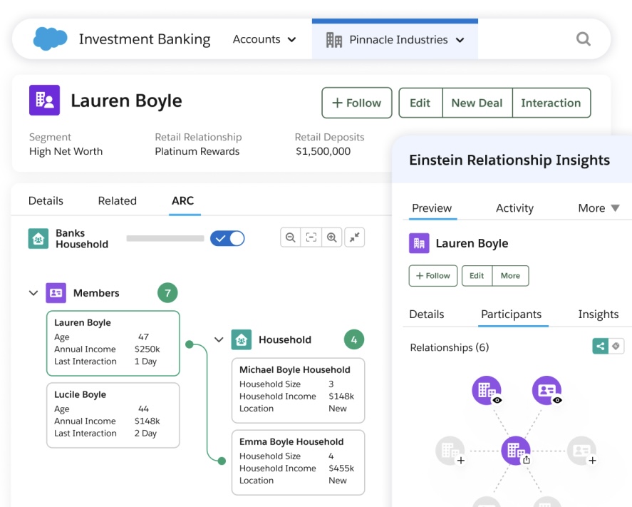The height and width of the screenshot is (507, 632).
Task: Add the grey account node on left
Action: pos(461,460)
